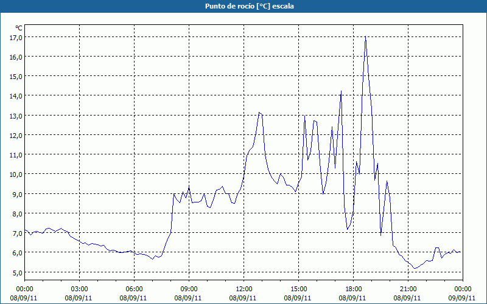This screenshot has width=487, height=304.
Task: Click the 10,0 y-axis value
Action: click(16, 174)
